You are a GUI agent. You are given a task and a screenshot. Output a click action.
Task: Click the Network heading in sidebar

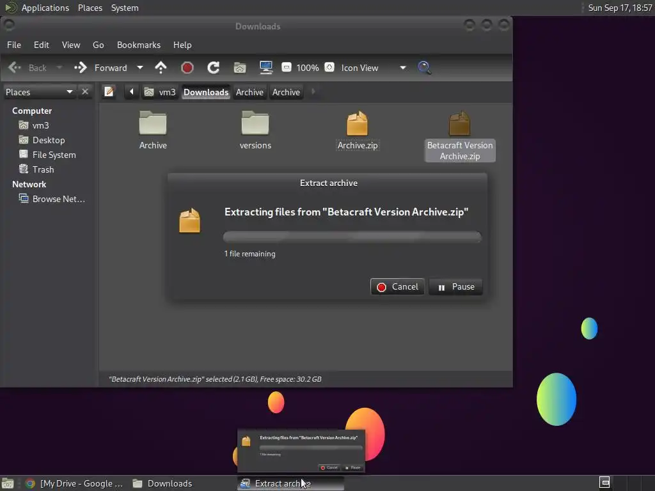tap(29, 184)
